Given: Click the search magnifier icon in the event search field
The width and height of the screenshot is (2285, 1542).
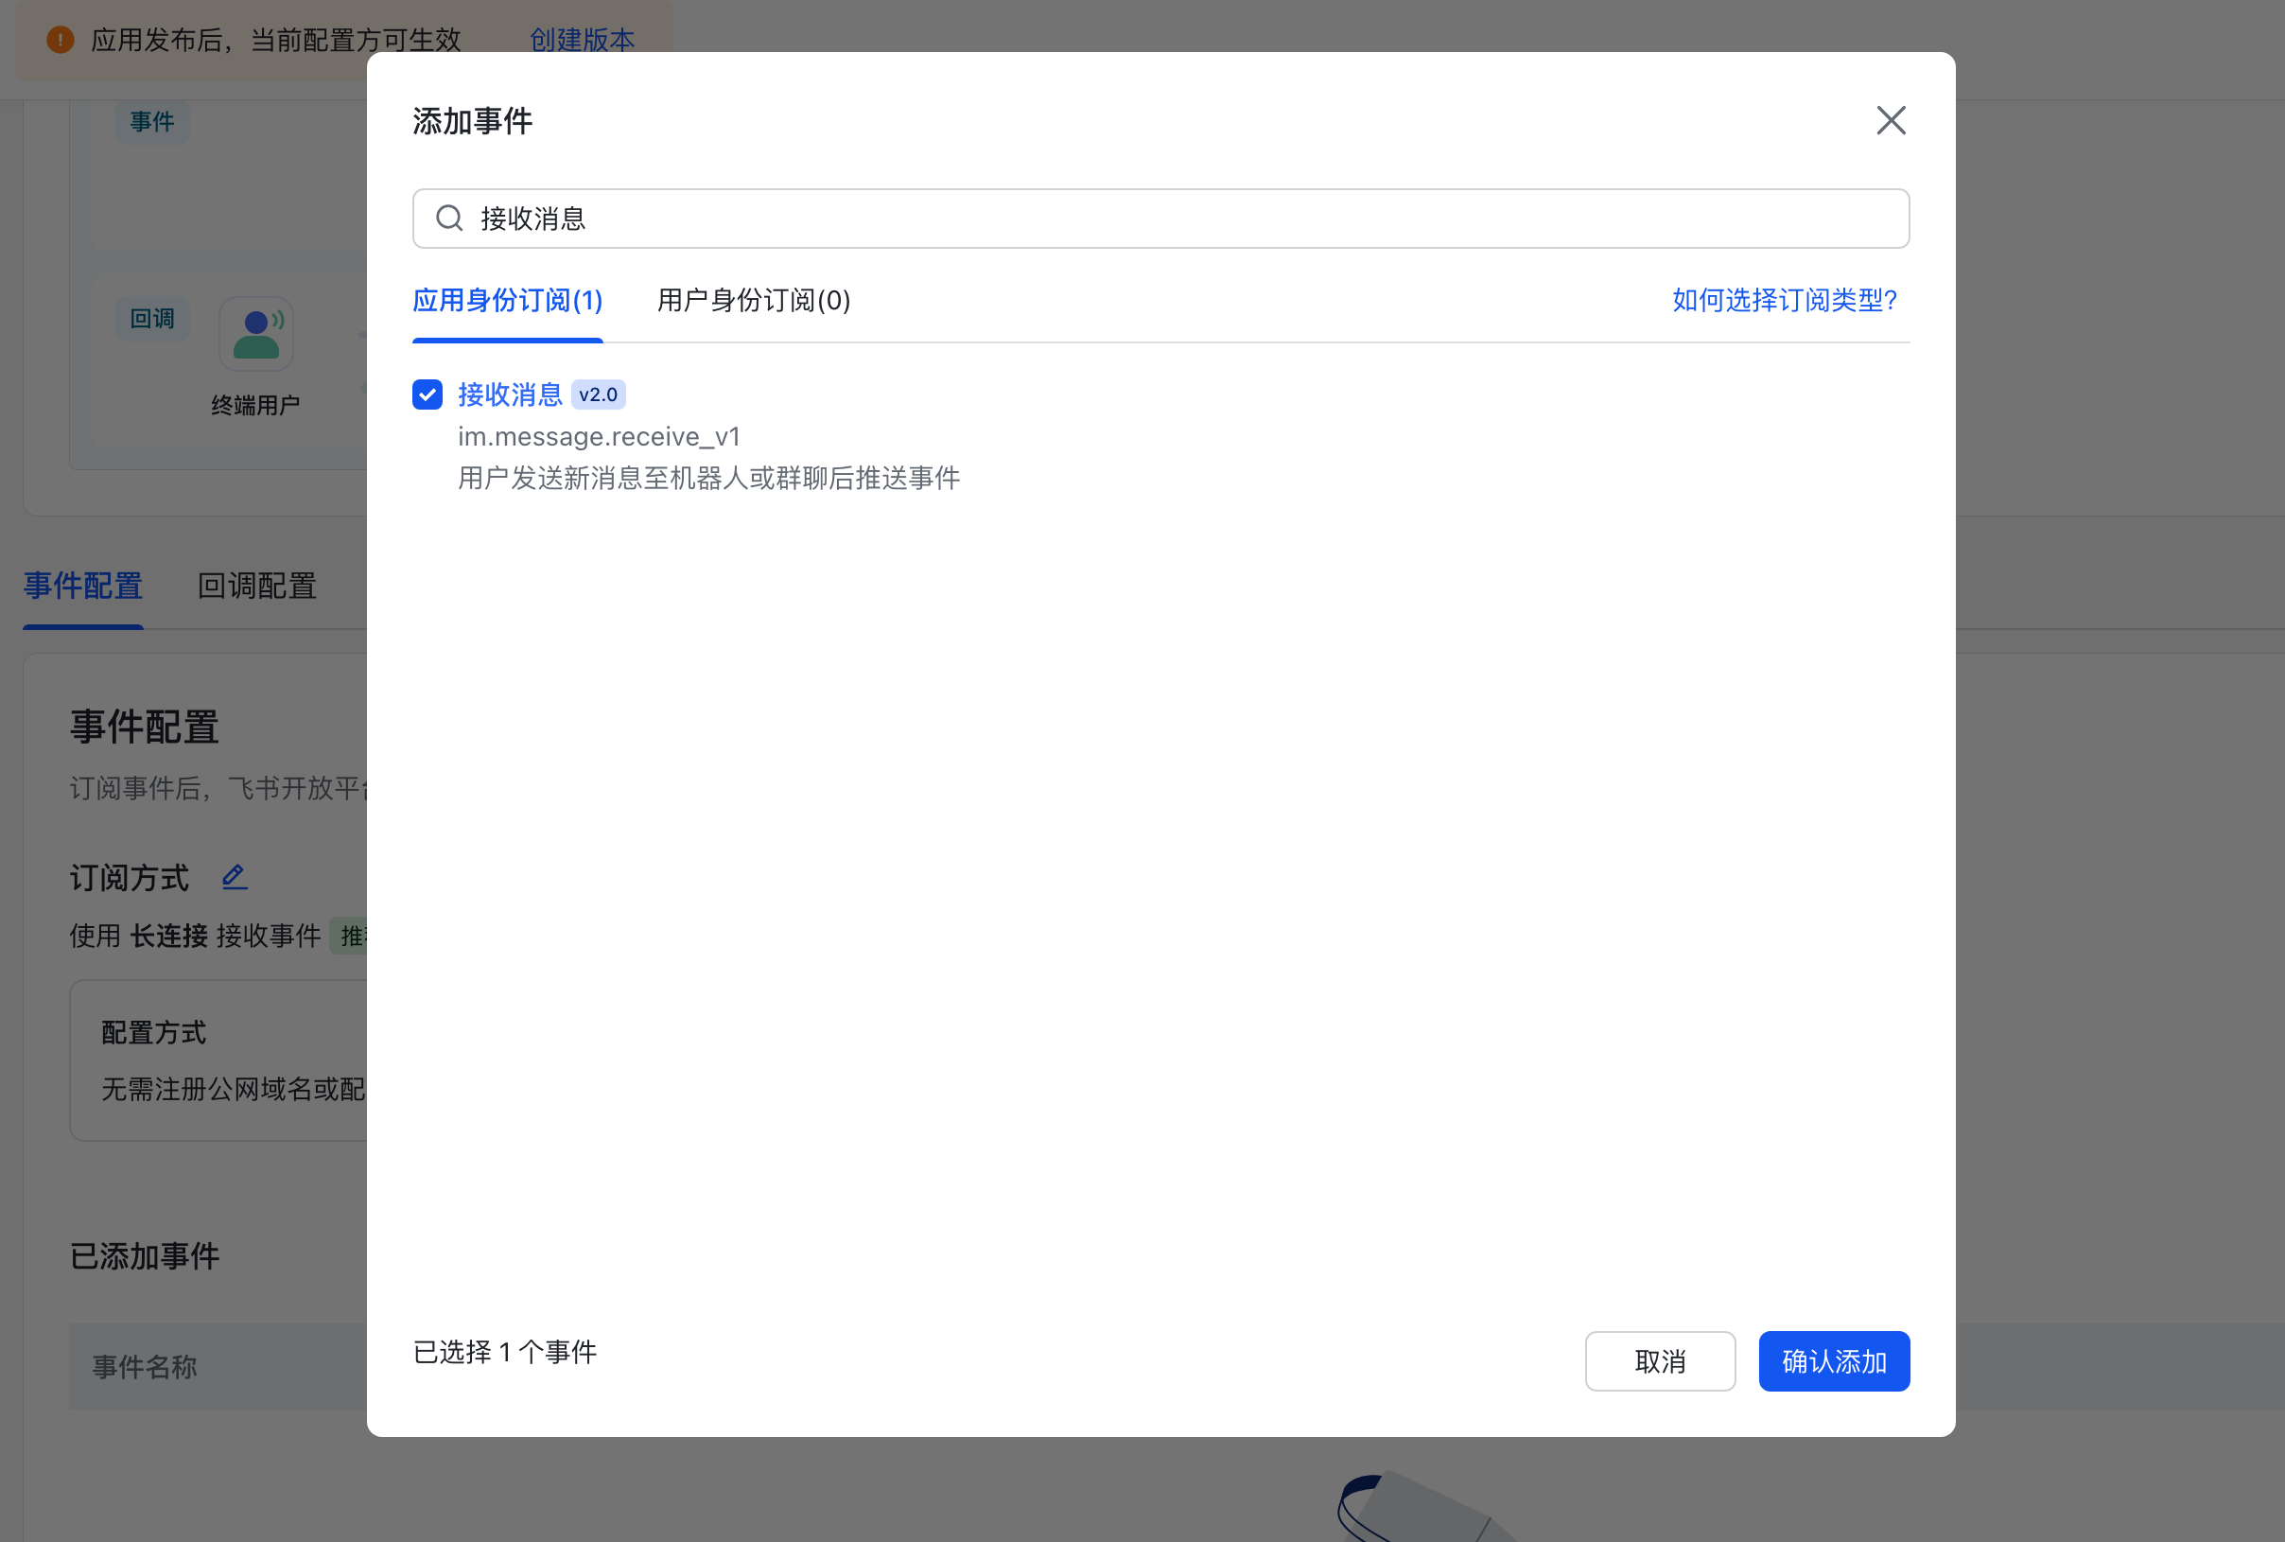Looking at the screenshot, I should click(x=449, y=219).
